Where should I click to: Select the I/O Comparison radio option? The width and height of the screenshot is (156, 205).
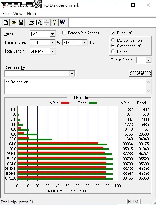tap(113, 40)
